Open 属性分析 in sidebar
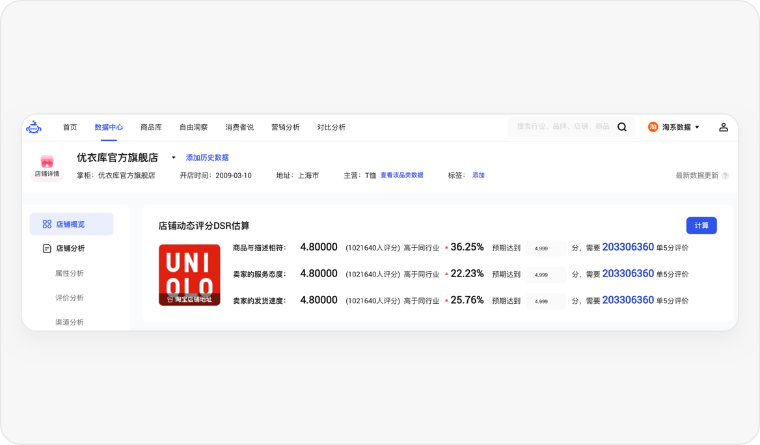This screenshot has height=445, width=760. pyautogui.click(x=70, y=273)
